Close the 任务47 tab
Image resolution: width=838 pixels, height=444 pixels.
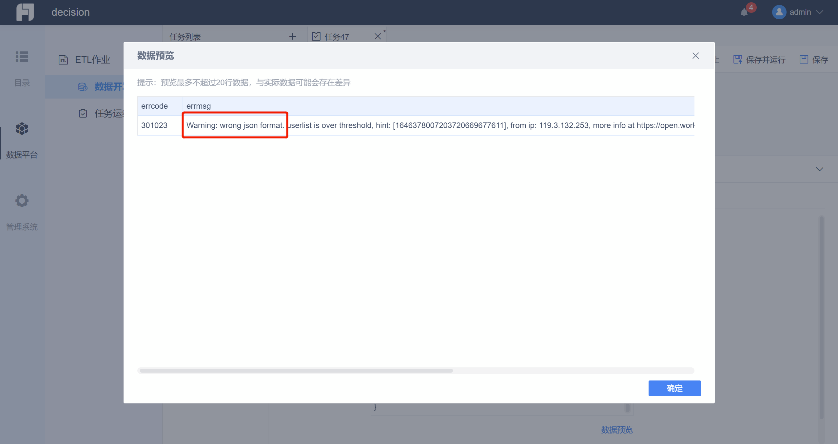[x=378, y=36]
